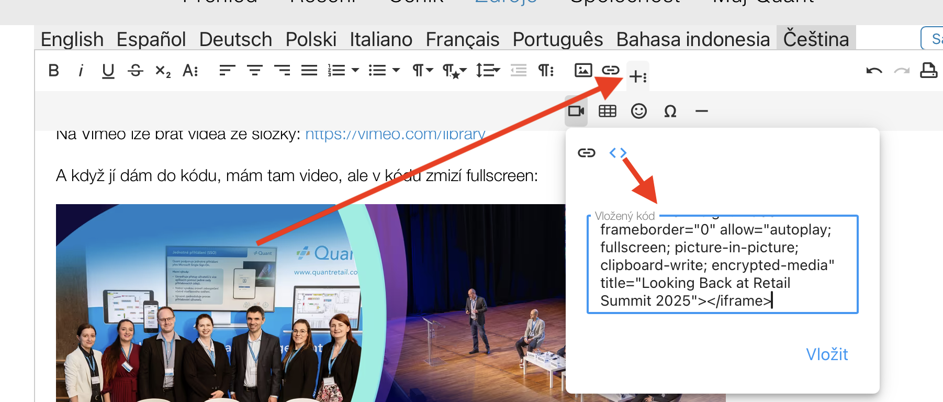Expand ordered list options dropdown
The height and width of the screenshot is (402, 943).
pyautogui.click(x=355, y=70)
